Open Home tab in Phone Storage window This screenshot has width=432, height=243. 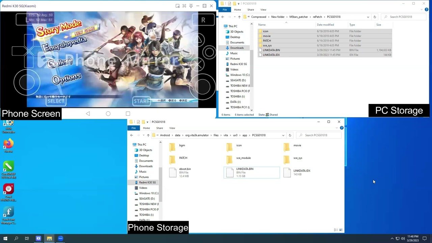pos(146,128)
